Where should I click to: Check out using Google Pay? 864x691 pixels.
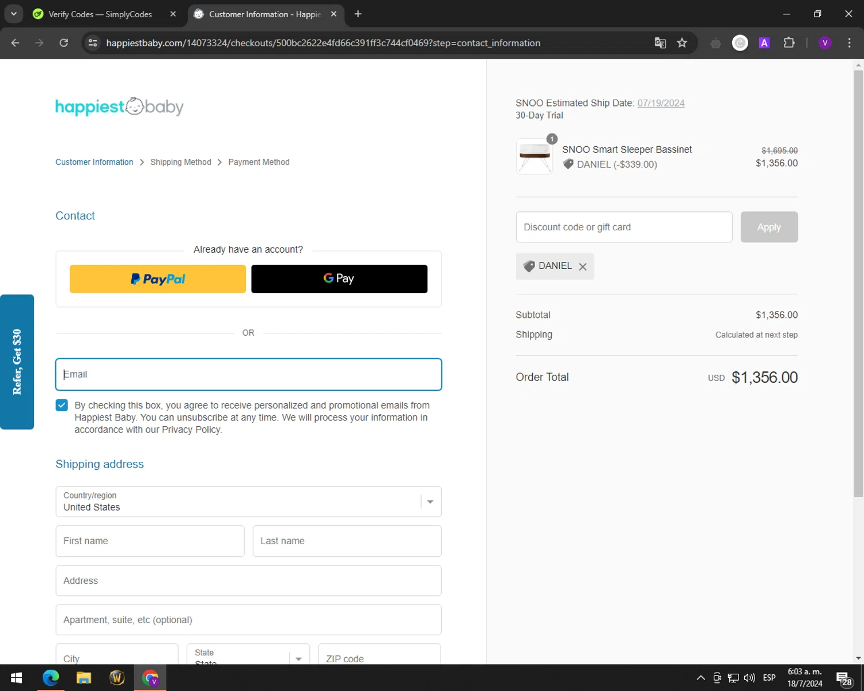(x=339, y=279)
